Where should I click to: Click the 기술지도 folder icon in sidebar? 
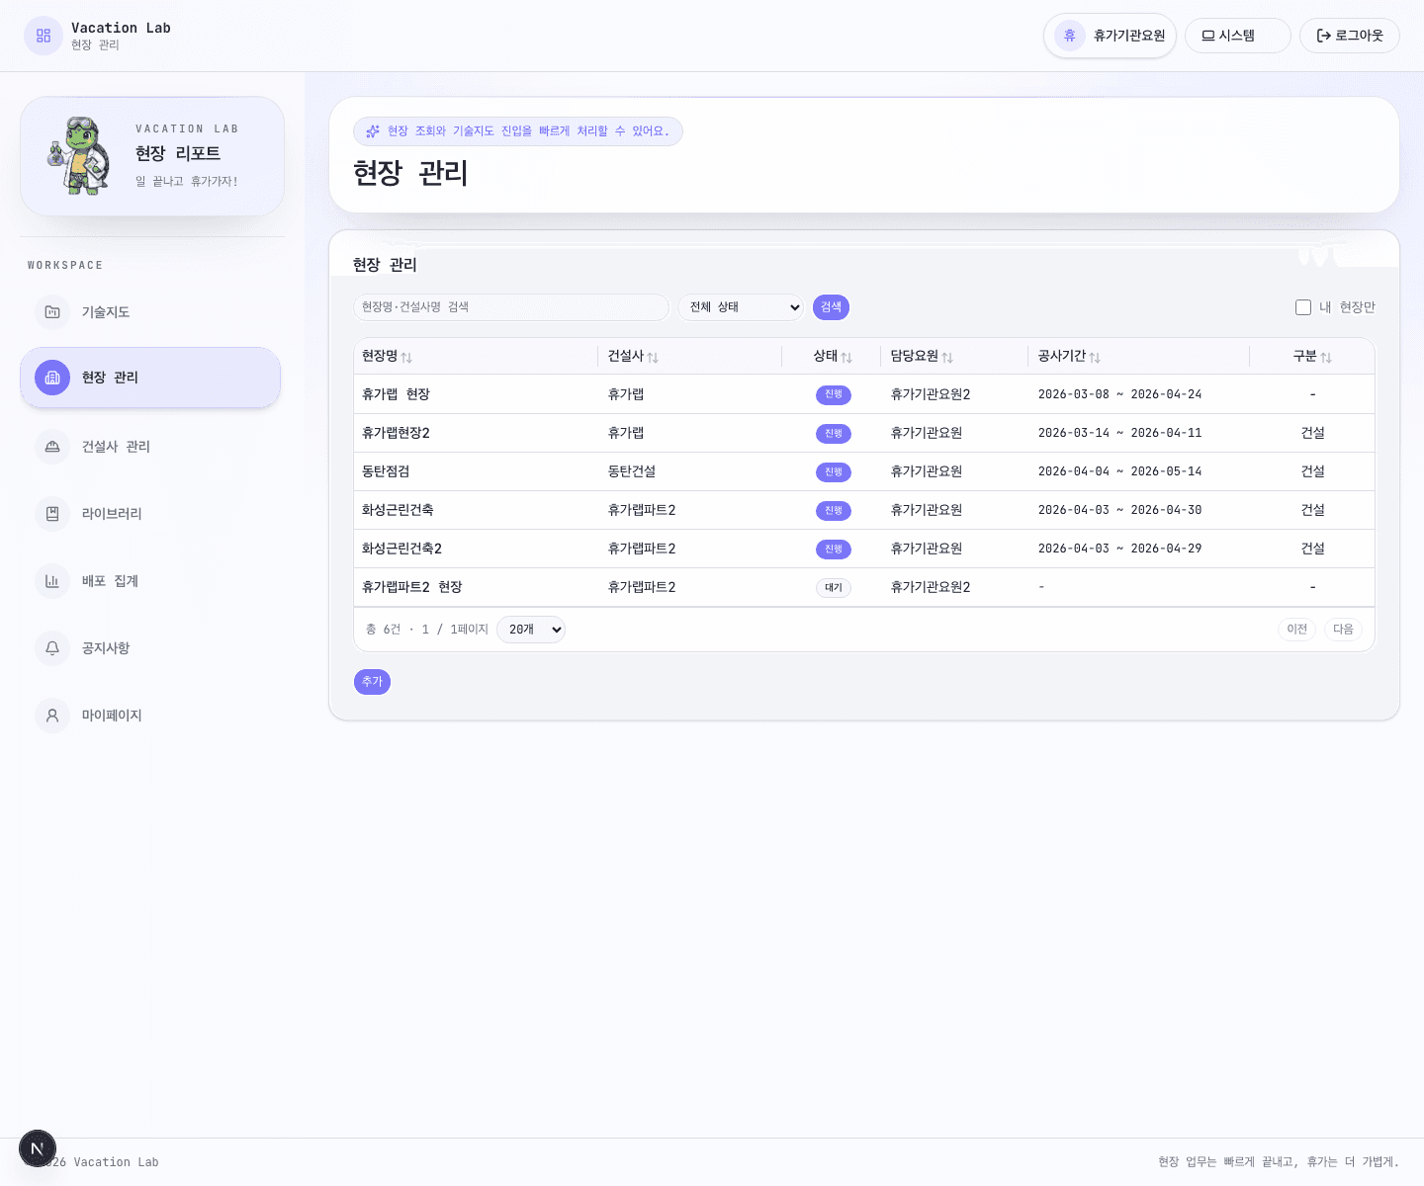(x=52, y=312)
